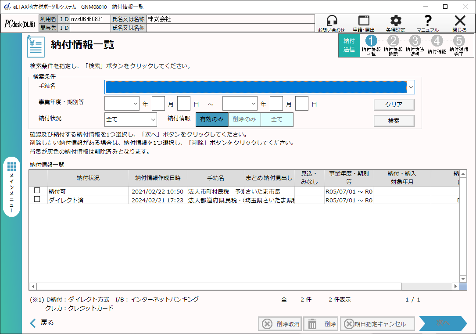The width and height of the screenshot is (476, 334).
Task: Click the 事業年度・期別等 column header
Action: coord(349,178)
